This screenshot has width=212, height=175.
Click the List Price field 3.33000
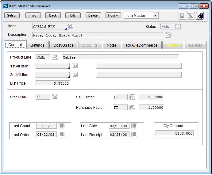click(53, 83)
